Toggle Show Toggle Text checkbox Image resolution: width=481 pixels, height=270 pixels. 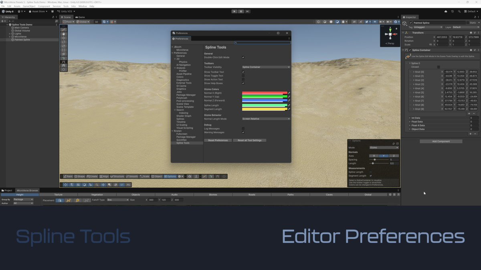click(243, 76)
